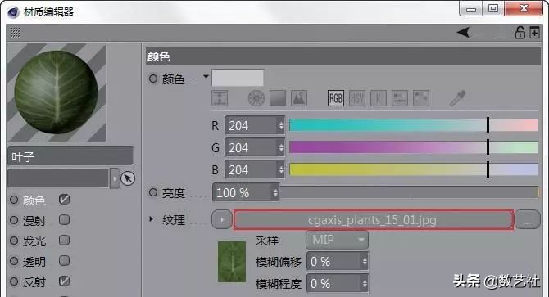Click the B value stepper arrows

click(281, 170)
